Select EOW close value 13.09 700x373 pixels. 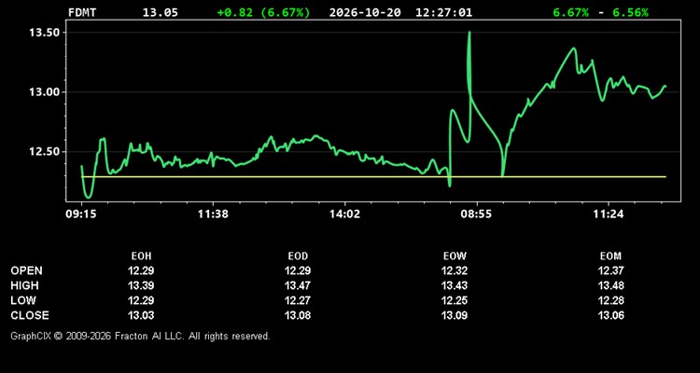click(455, 315)
